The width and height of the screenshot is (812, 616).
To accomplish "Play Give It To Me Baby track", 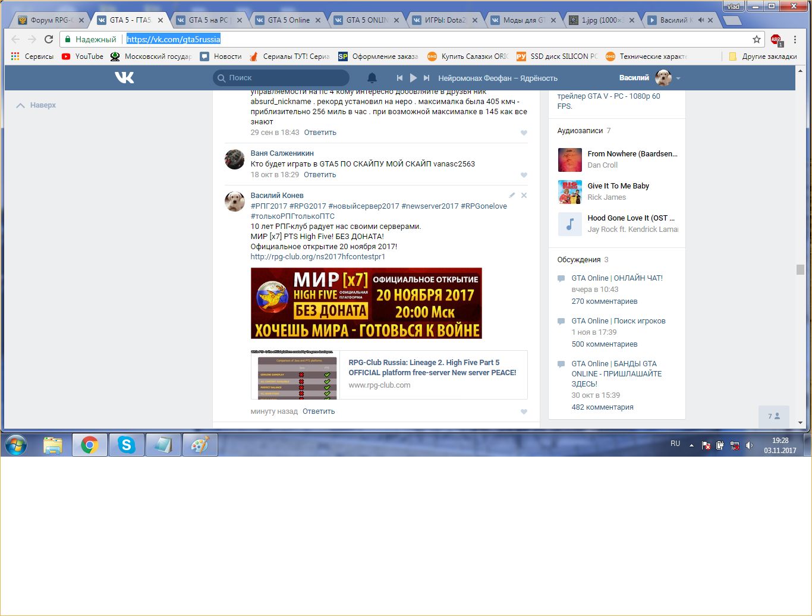I will [569, 192].
